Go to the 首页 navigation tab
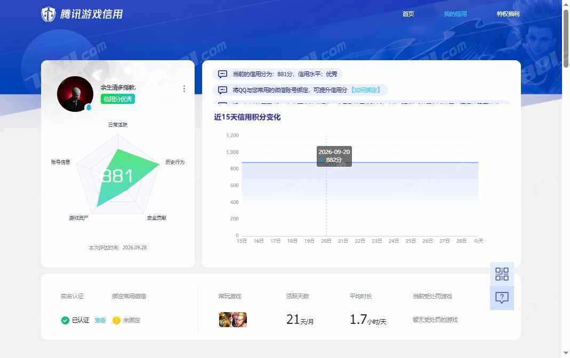The height and width of the screenshot is (358, 570). tap(408, 14)
